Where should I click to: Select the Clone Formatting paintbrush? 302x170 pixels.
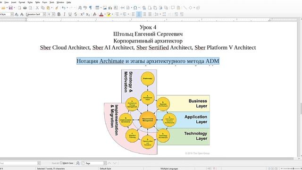click(x=57, y=8)
